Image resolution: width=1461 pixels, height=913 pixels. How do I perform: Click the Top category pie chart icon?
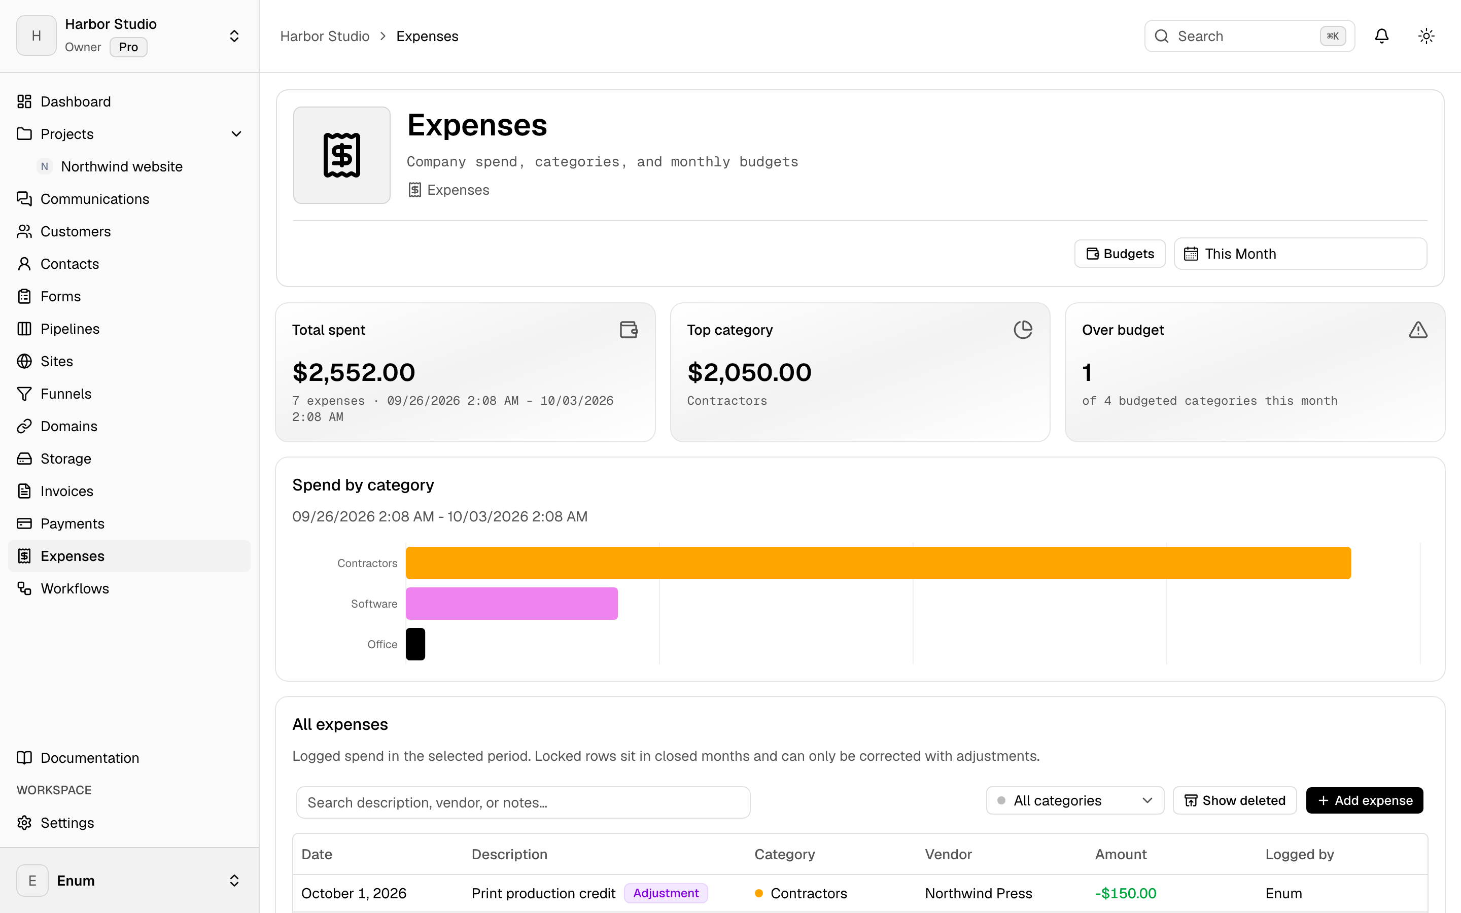1023,330
